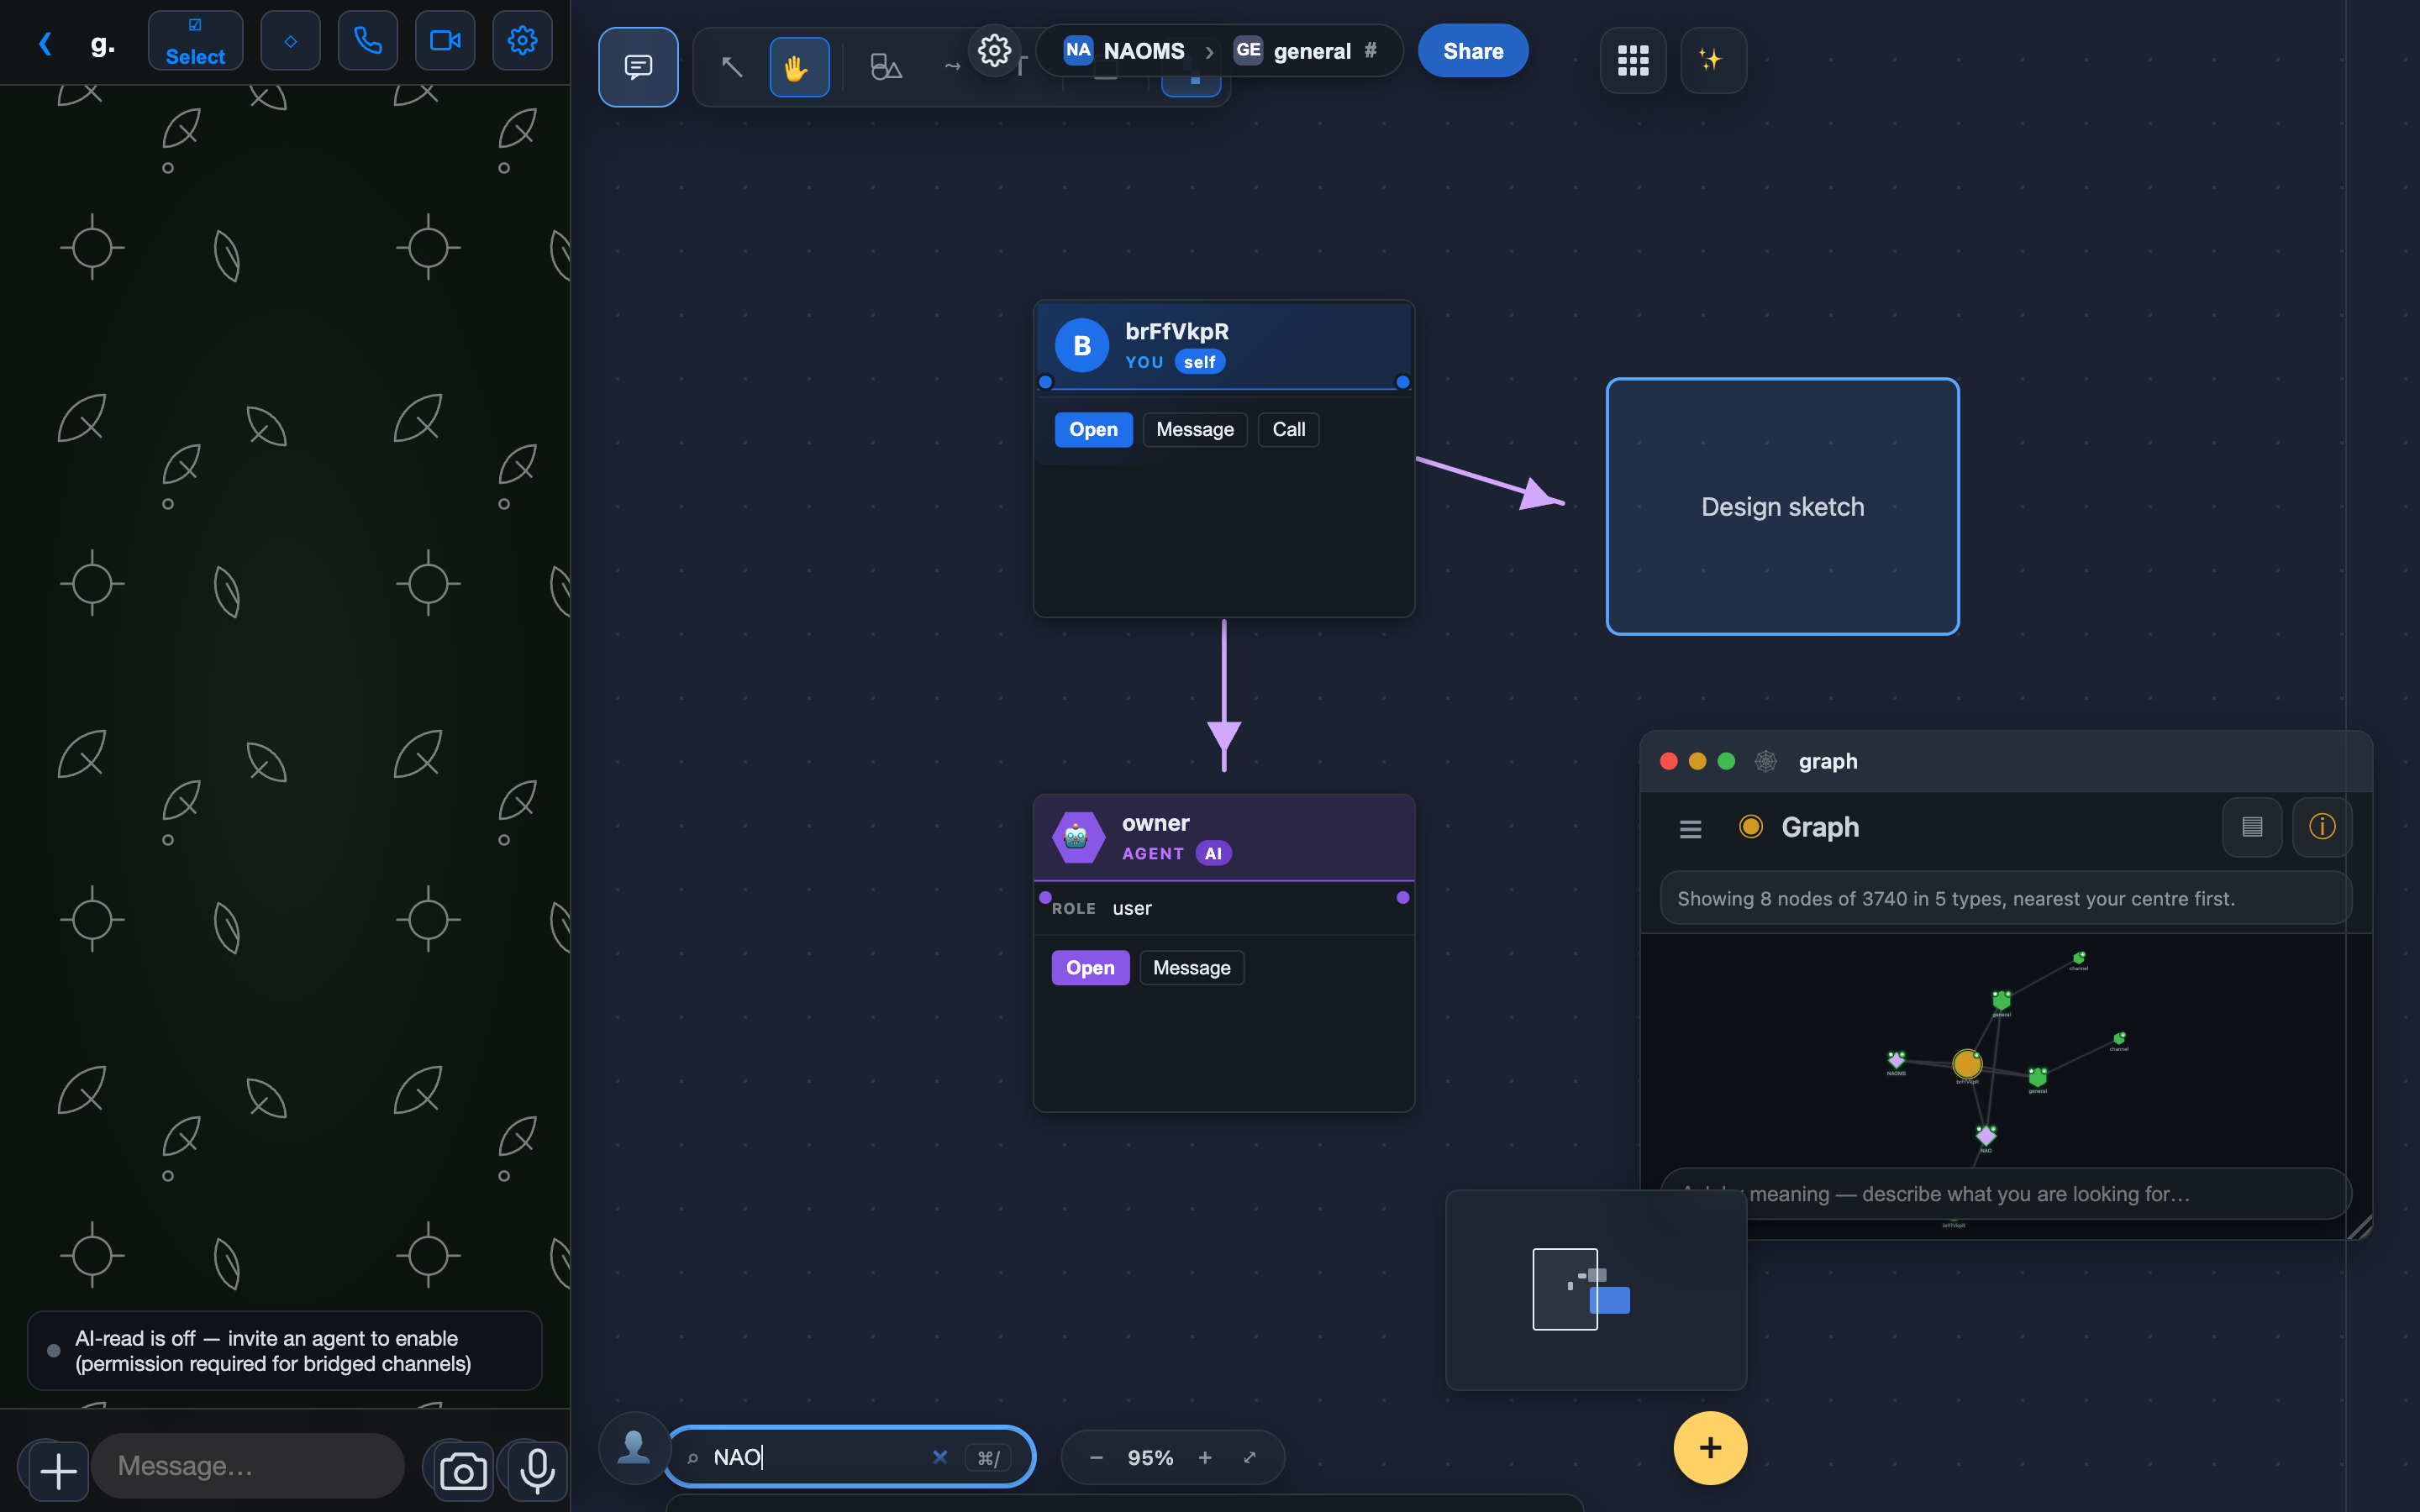This screenshot has width=2420, height=1512.
Task: Open the apps grid menu
Action: coord(1633,60)
